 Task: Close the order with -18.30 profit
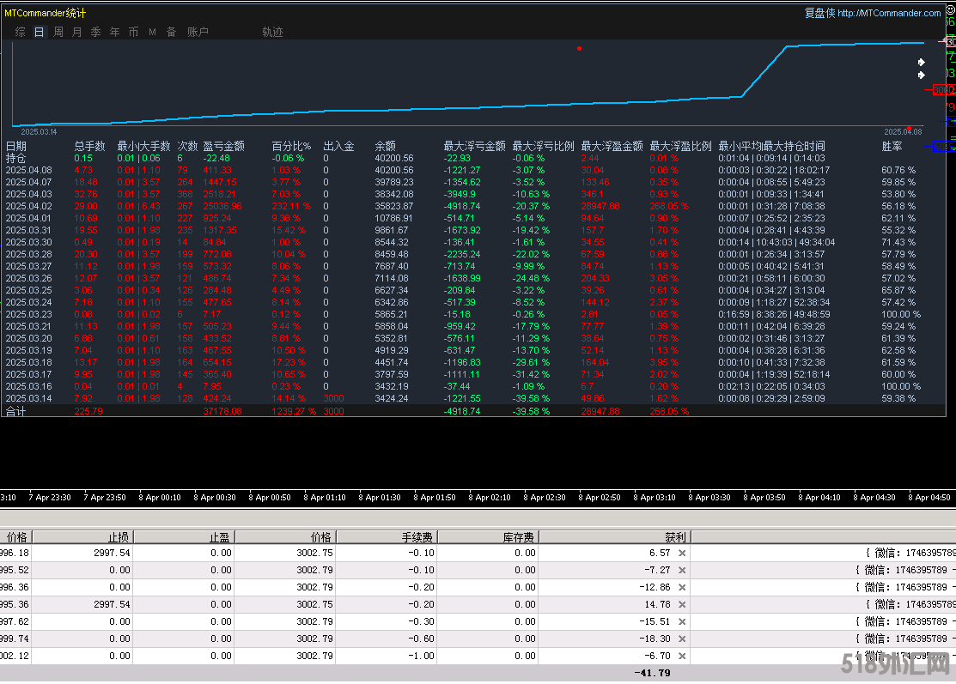coord(682,639)
